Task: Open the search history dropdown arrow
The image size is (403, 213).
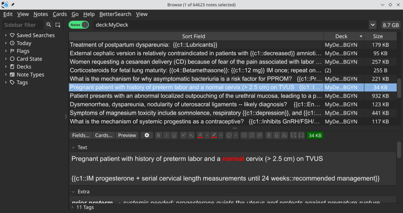Action: tap(373, 25)
